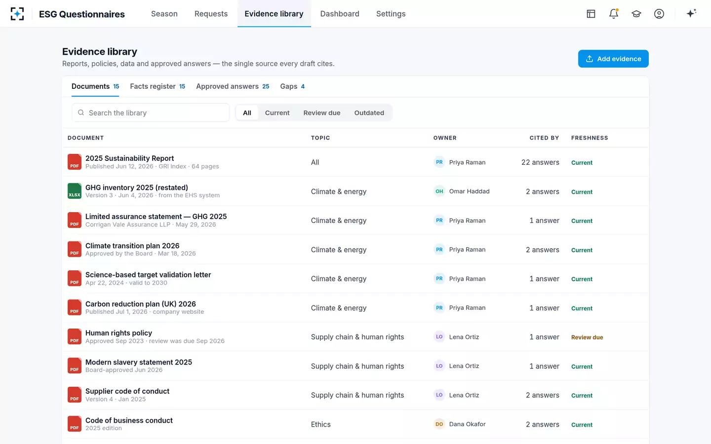Click the XLSX icon for GHG inventory 2025
711x444 pixels.
75,191
